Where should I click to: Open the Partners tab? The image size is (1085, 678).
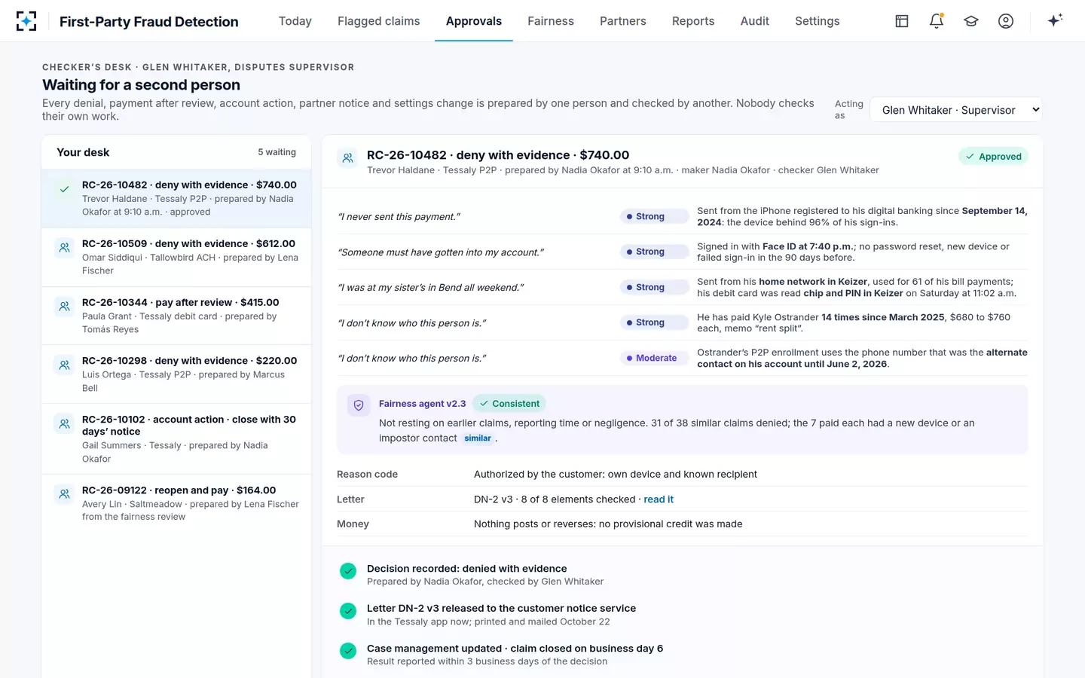pyautogui.click(x=623, y=21)
